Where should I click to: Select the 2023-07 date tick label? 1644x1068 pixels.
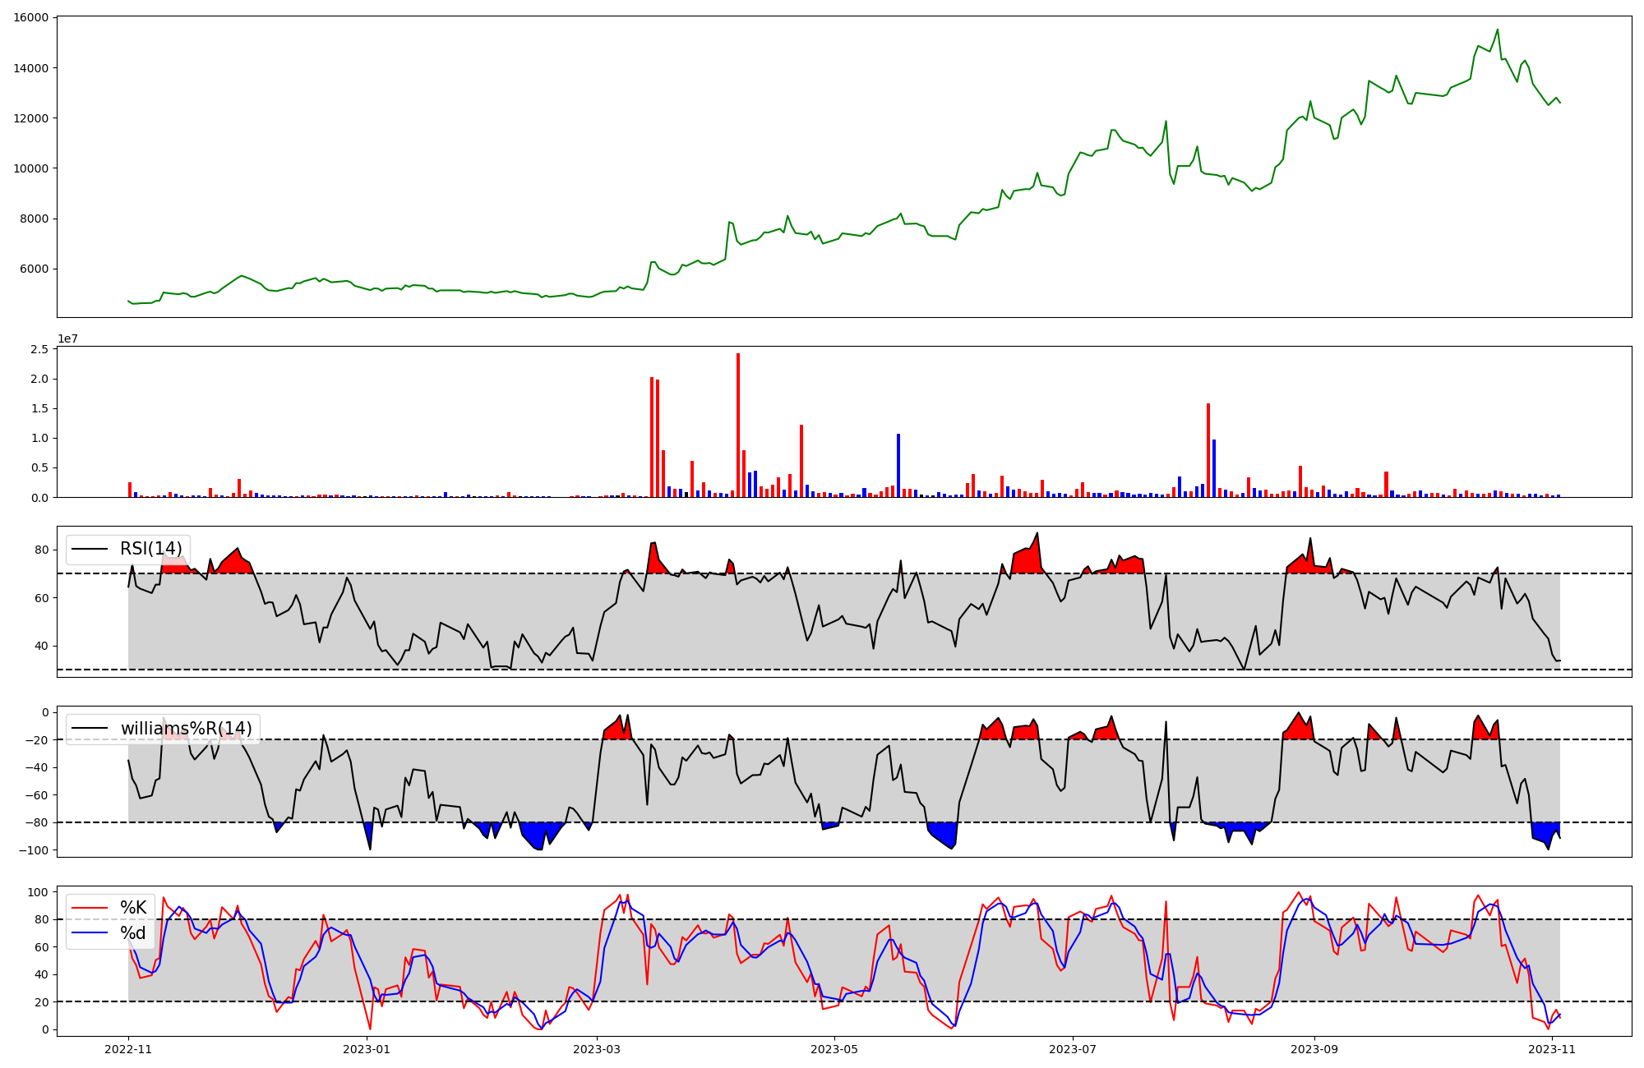pyautogui.click(x=1074, y=1049)
